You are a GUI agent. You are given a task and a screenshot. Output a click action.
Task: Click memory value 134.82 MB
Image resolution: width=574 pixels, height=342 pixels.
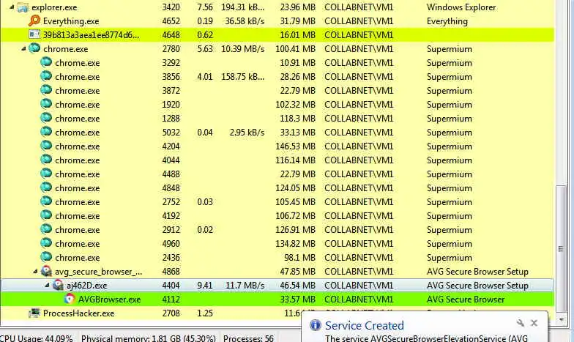[296, 244]
